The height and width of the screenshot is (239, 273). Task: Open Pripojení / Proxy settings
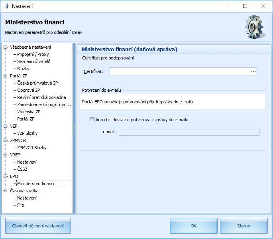[x=33, y=54]
